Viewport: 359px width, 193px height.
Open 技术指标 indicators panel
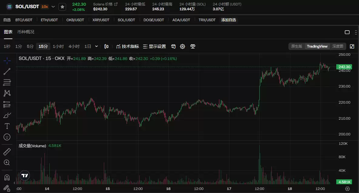coord(128,46)
